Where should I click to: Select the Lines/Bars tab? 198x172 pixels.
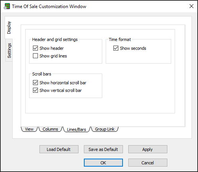(x=77, y=129)
